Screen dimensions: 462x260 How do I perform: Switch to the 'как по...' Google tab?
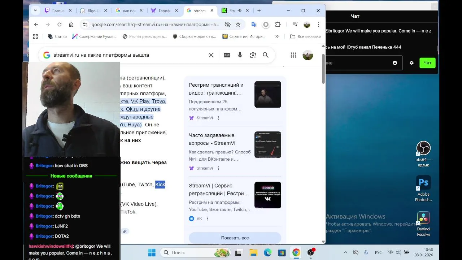tap(128, 11)
